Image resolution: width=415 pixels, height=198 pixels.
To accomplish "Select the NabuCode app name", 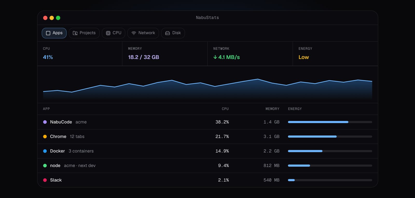I will pyautogui.click(x=61, y=122).
